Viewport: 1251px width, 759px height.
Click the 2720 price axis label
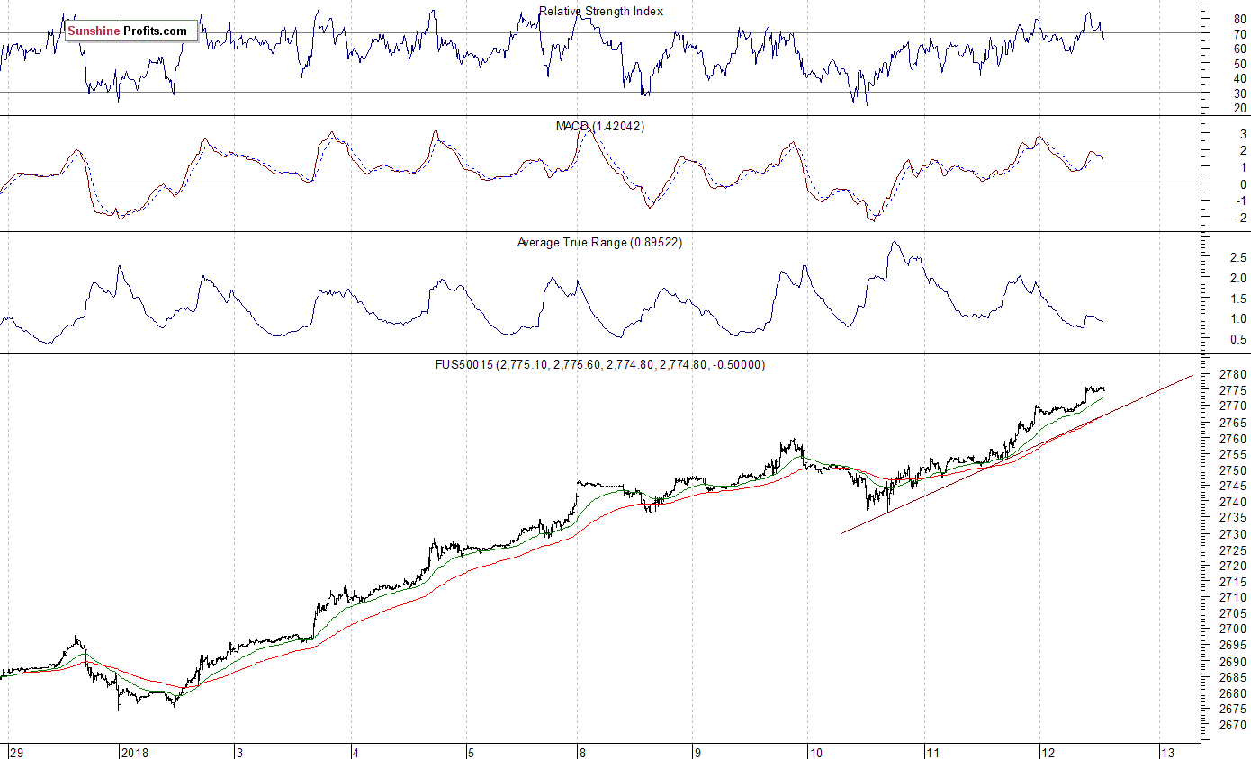[1233, 566]
